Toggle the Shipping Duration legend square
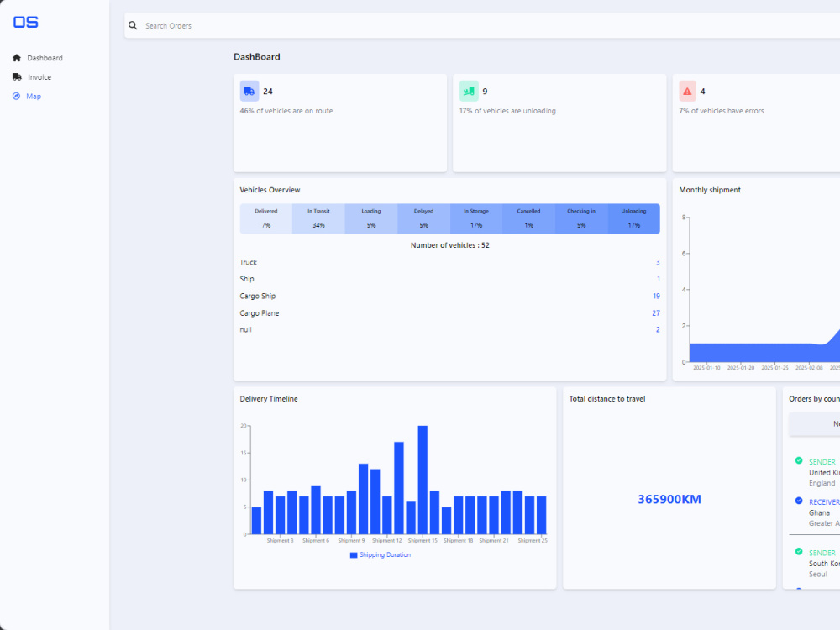 [354, 555]
